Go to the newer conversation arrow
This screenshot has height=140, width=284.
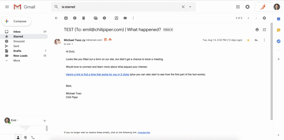pos(248,18)
